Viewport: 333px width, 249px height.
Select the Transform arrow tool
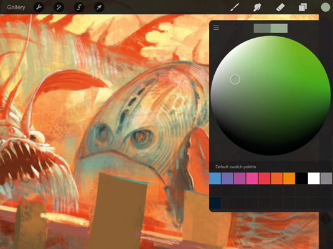coord(99,7)
